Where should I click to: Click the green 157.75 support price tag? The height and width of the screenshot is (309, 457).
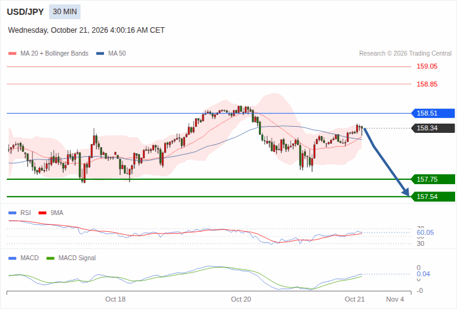pos(433,179)
